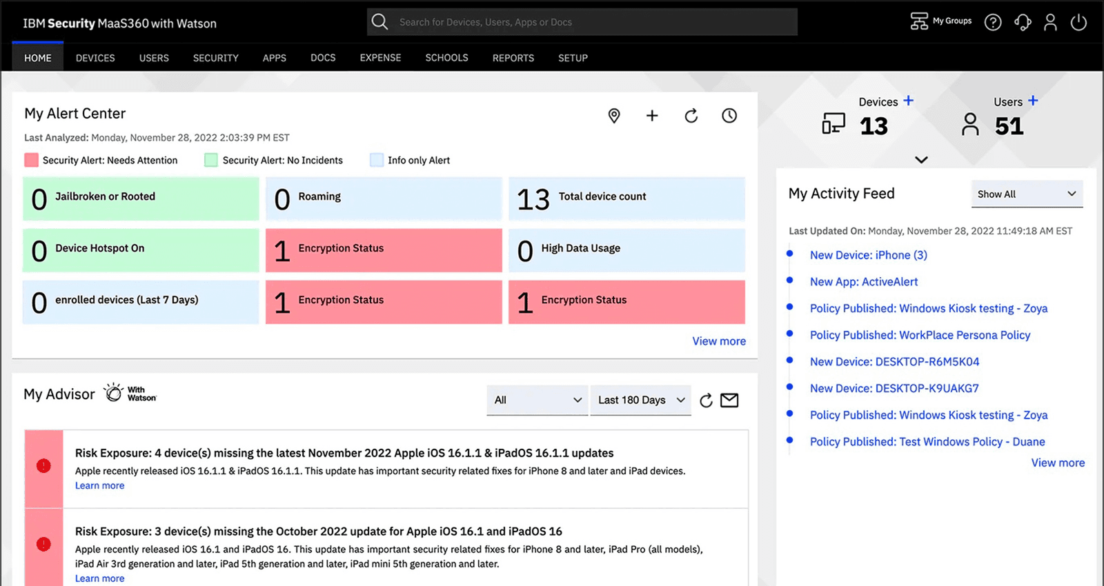The height and width of the screenshot is (586, 1104).
Task: Click the green No Incidents legend swatch
Action: tap(211, 160)
